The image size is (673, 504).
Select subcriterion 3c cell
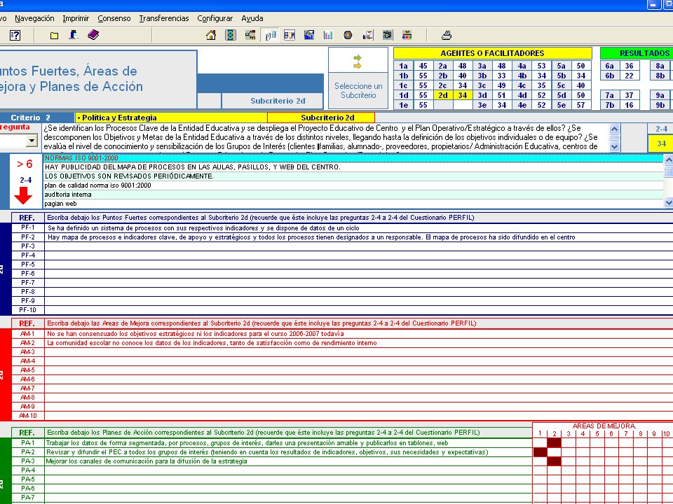pos(482,85)
